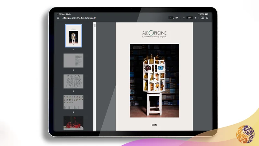Zoom out with the minus button
259x146 pixels.
tap(184, 18)
